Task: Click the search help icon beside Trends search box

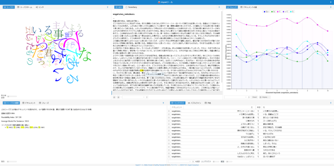Action: pos(249,97)
